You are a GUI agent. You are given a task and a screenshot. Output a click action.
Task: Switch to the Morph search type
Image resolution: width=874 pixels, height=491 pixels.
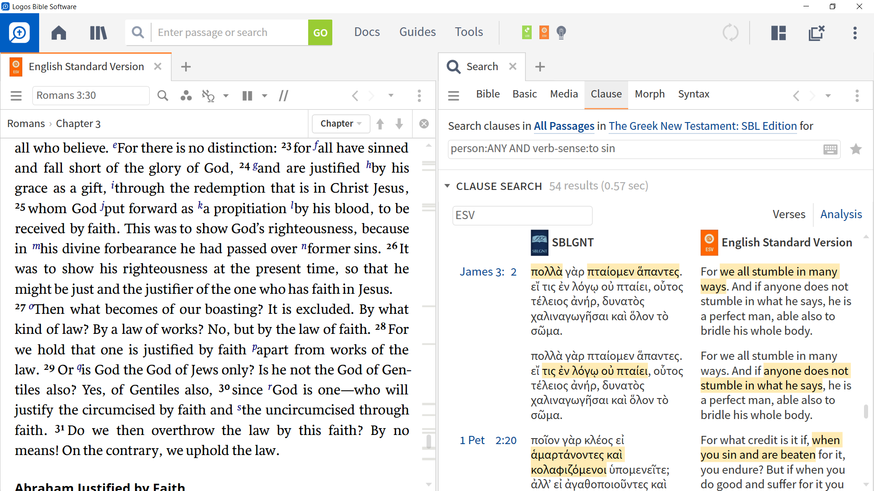tap(650, 94)
